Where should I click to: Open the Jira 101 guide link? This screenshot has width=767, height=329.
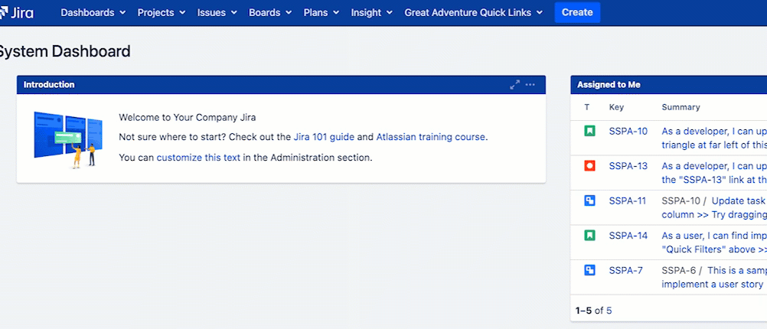click(324, 138)
